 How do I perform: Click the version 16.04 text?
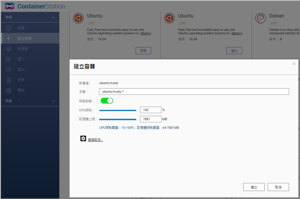[193, 39]
